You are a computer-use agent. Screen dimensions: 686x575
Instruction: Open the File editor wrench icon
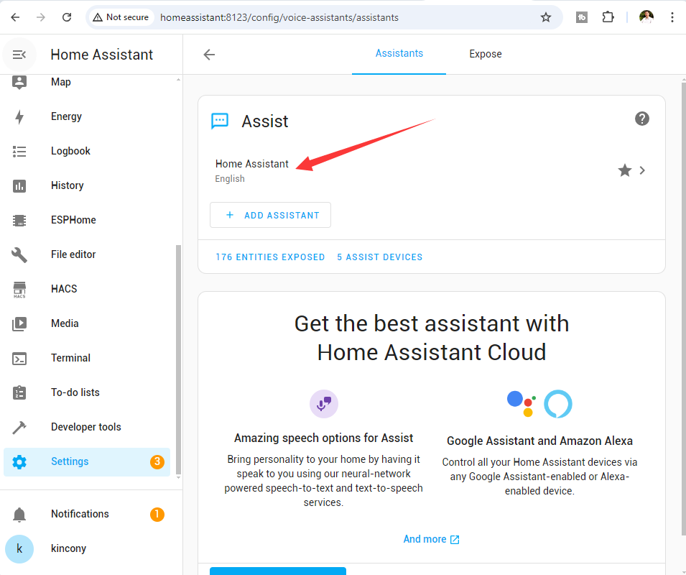19,254
